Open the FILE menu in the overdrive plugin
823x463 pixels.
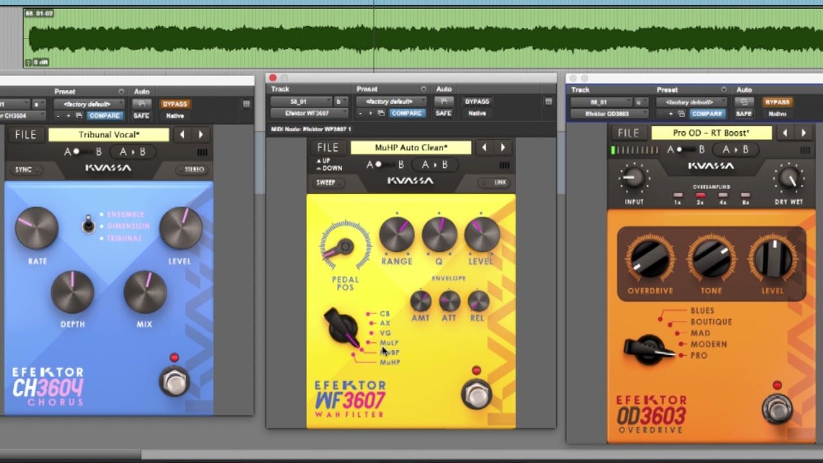(628, 132)
